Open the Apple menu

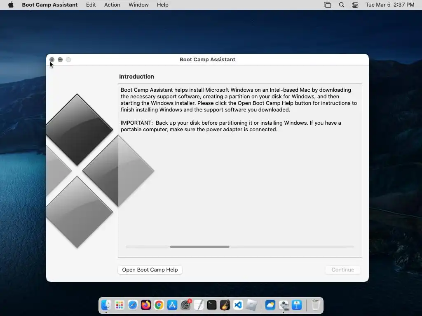(x=11, y=5)
